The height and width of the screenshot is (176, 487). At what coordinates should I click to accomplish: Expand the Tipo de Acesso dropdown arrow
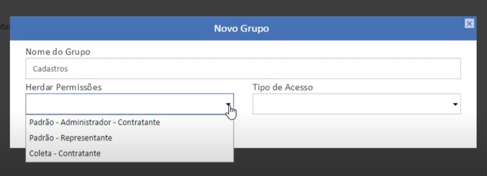455,104
